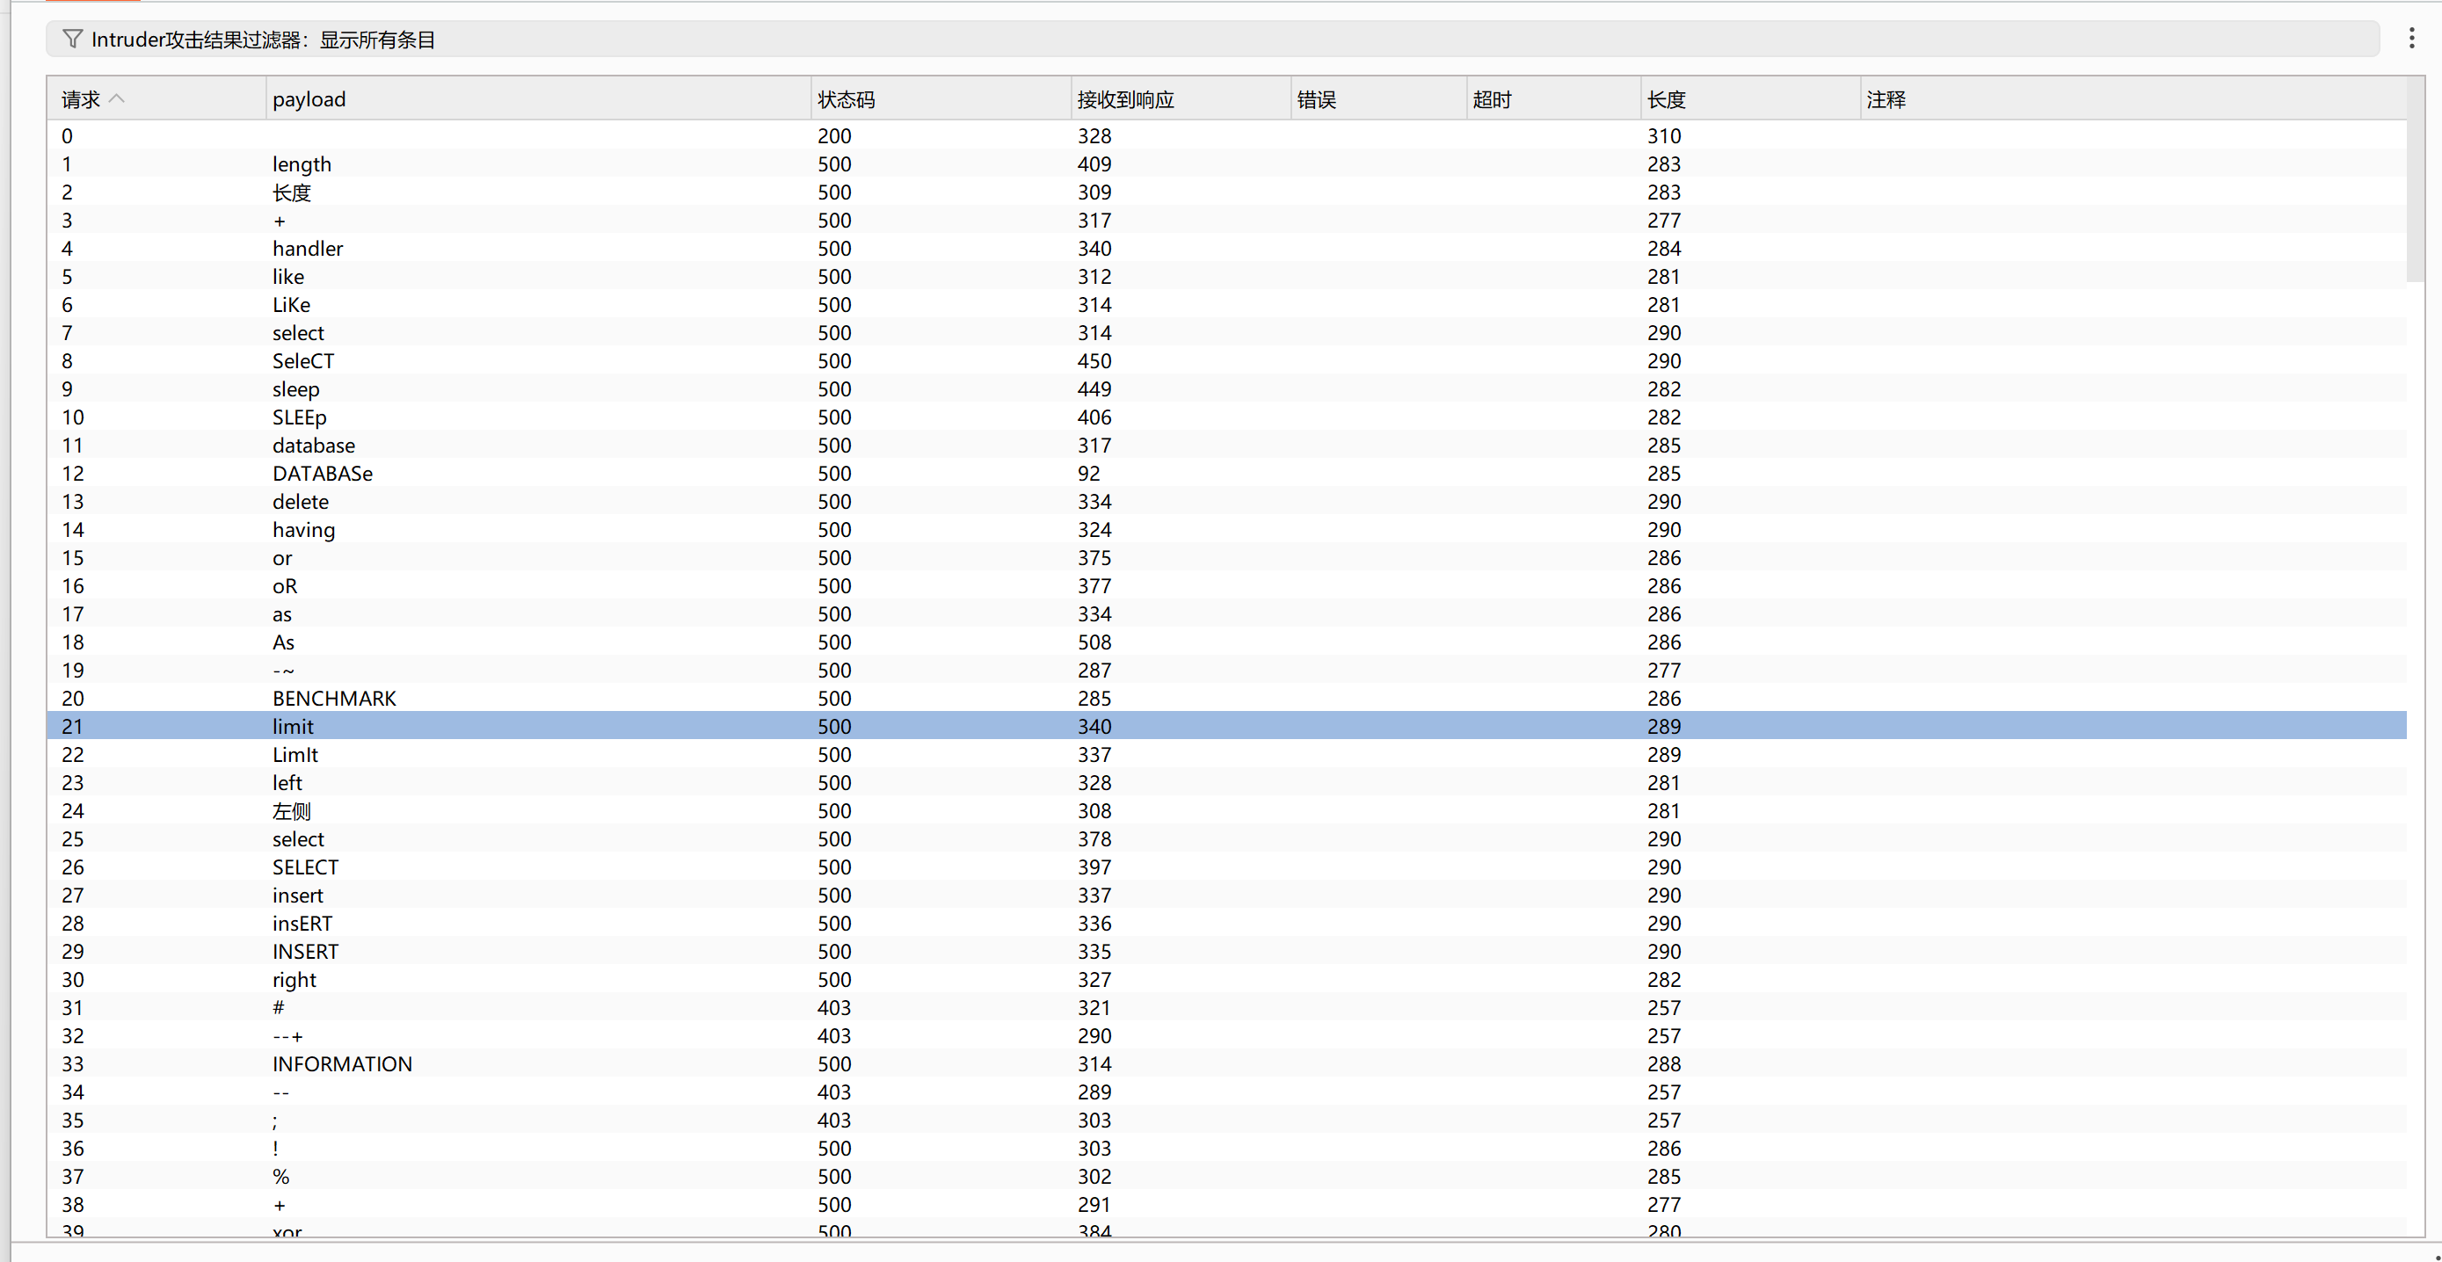Sort by the 接收到响应 column header
Screen dimensions: 2442x1262
[x=1125, y=99]
